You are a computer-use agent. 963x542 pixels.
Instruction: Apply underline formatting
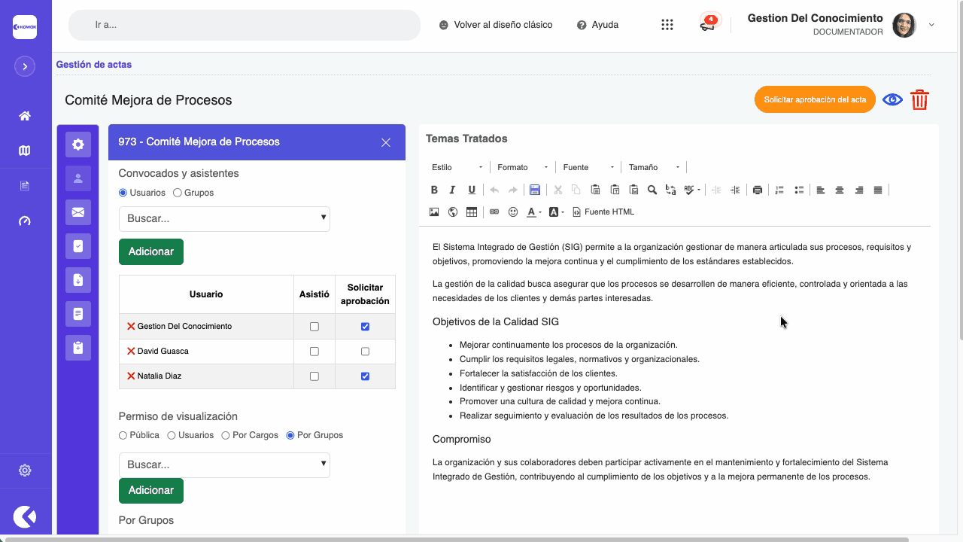[472, 190]
